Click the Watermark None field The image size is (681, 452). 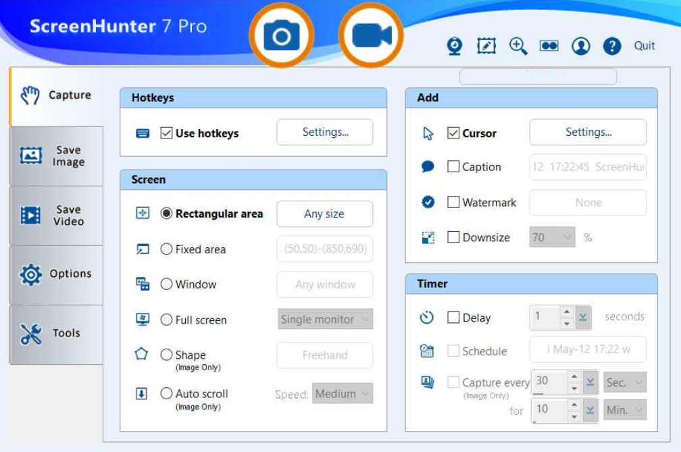[x=588, y=202]
